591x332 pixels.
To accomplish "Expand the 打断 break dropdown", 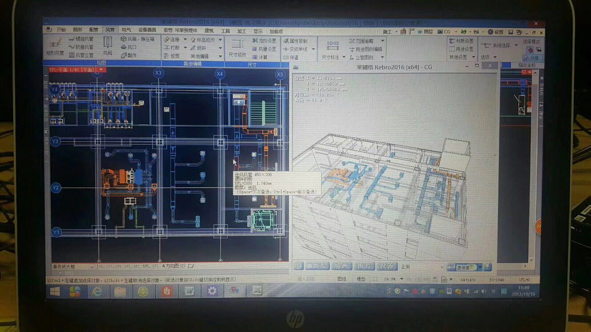I will click(185, 48).
